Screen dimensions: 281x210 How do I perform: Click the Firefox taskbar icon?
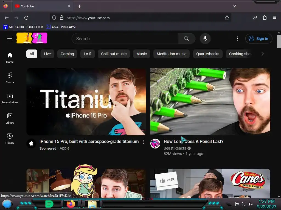71,204
